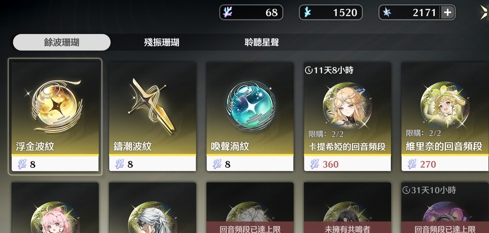Click the purple coral currency icon showing 68

click(227, 12)
